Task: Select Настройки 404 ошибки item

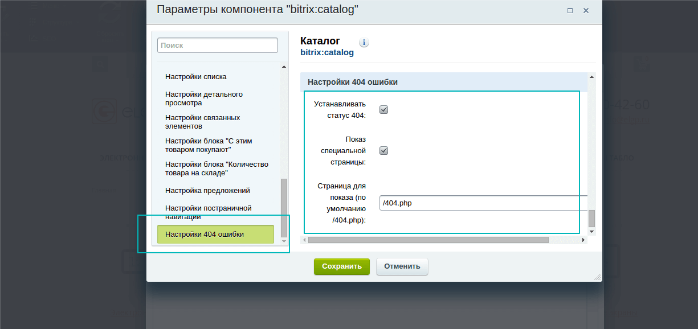Action: 215,235
